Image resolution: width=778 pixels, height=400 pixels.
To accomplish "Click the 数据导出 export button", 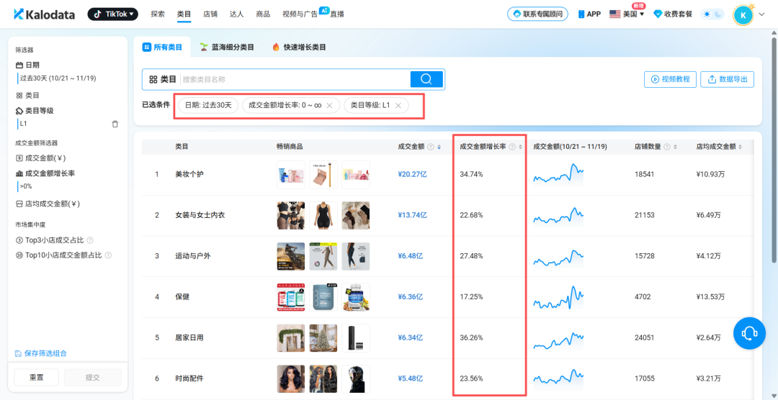I will 728,79.
